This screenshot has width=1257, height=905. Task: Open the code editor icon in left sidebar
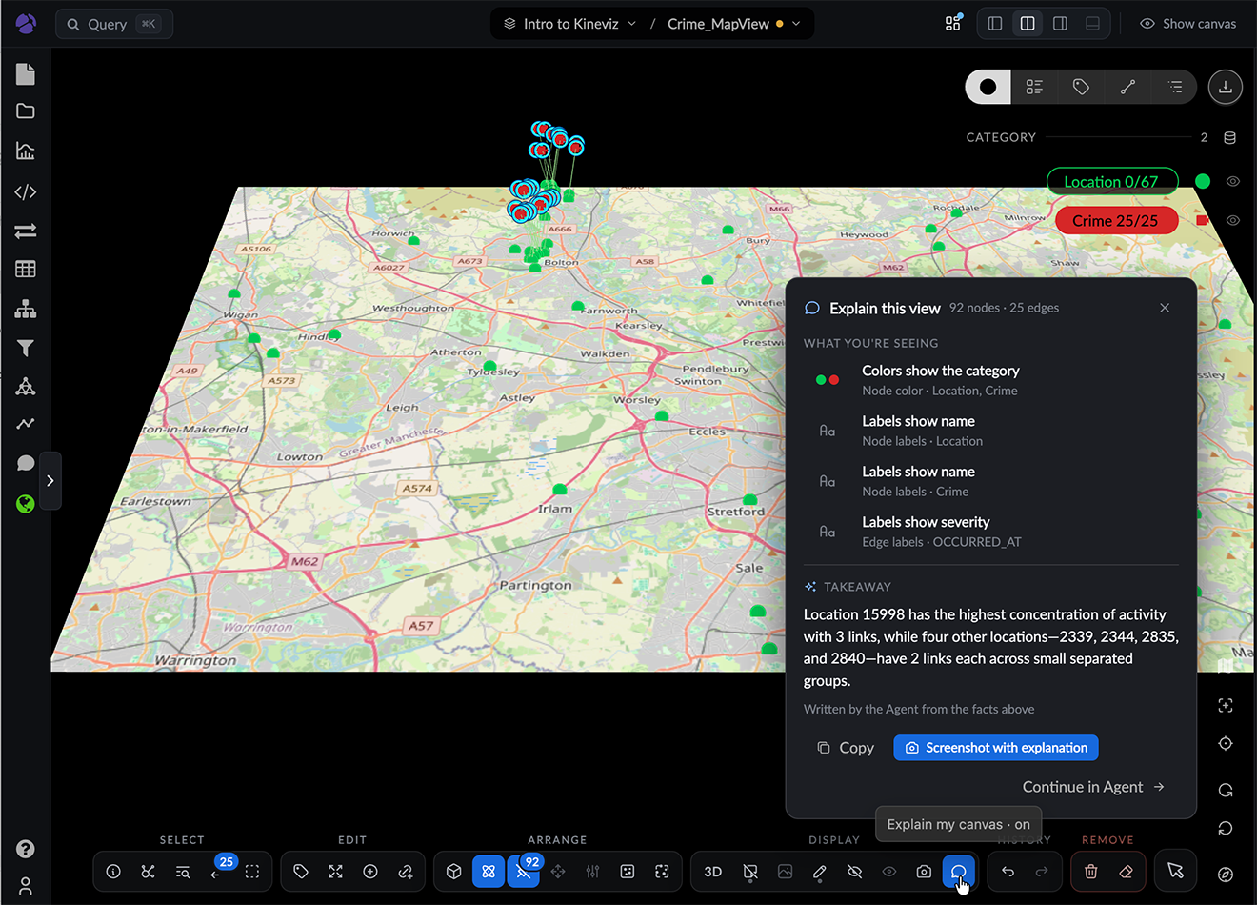[26, 191]
